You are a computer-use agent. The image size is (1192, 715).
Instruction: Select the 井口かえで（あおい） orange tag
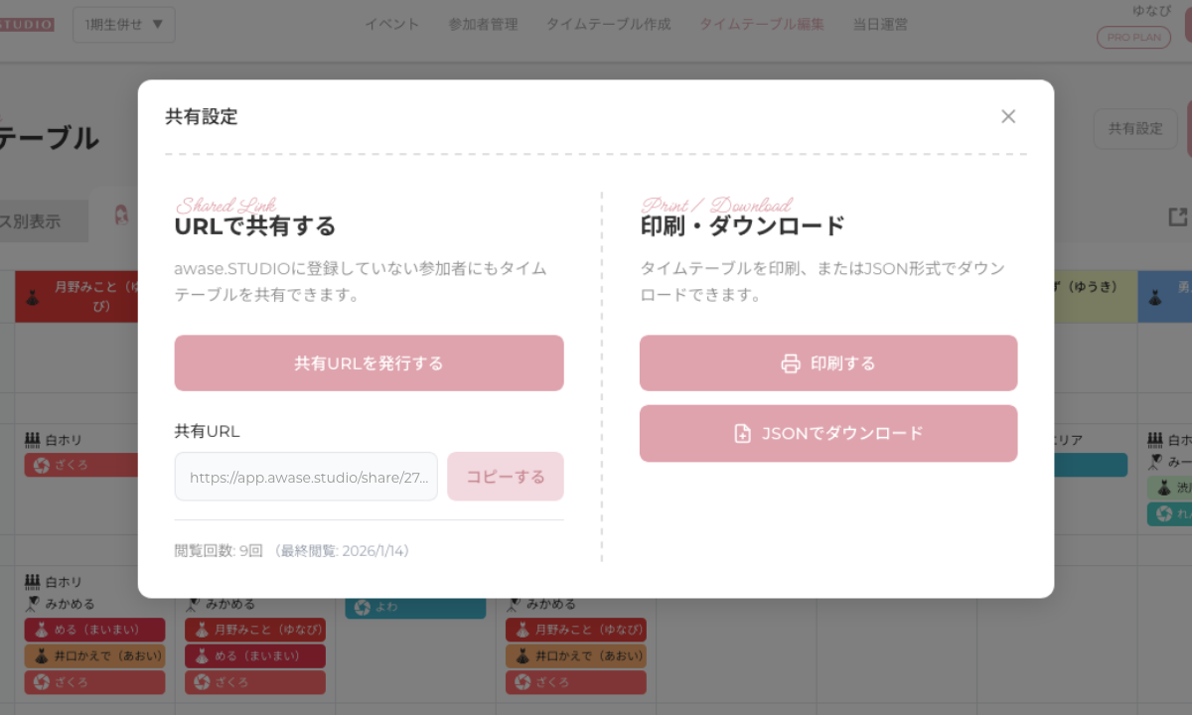click(94, 655)
